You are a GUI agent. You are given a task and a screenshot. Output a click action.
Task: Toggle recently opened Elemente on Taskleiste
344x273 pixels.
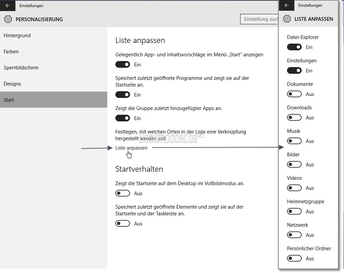click(123, 223)
